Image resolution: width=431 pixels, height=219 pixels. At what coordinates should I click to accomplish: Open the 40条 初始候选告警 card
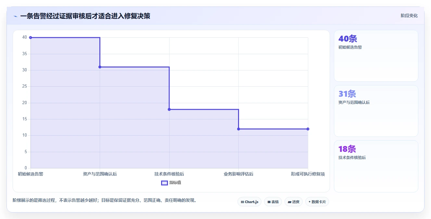376,56
